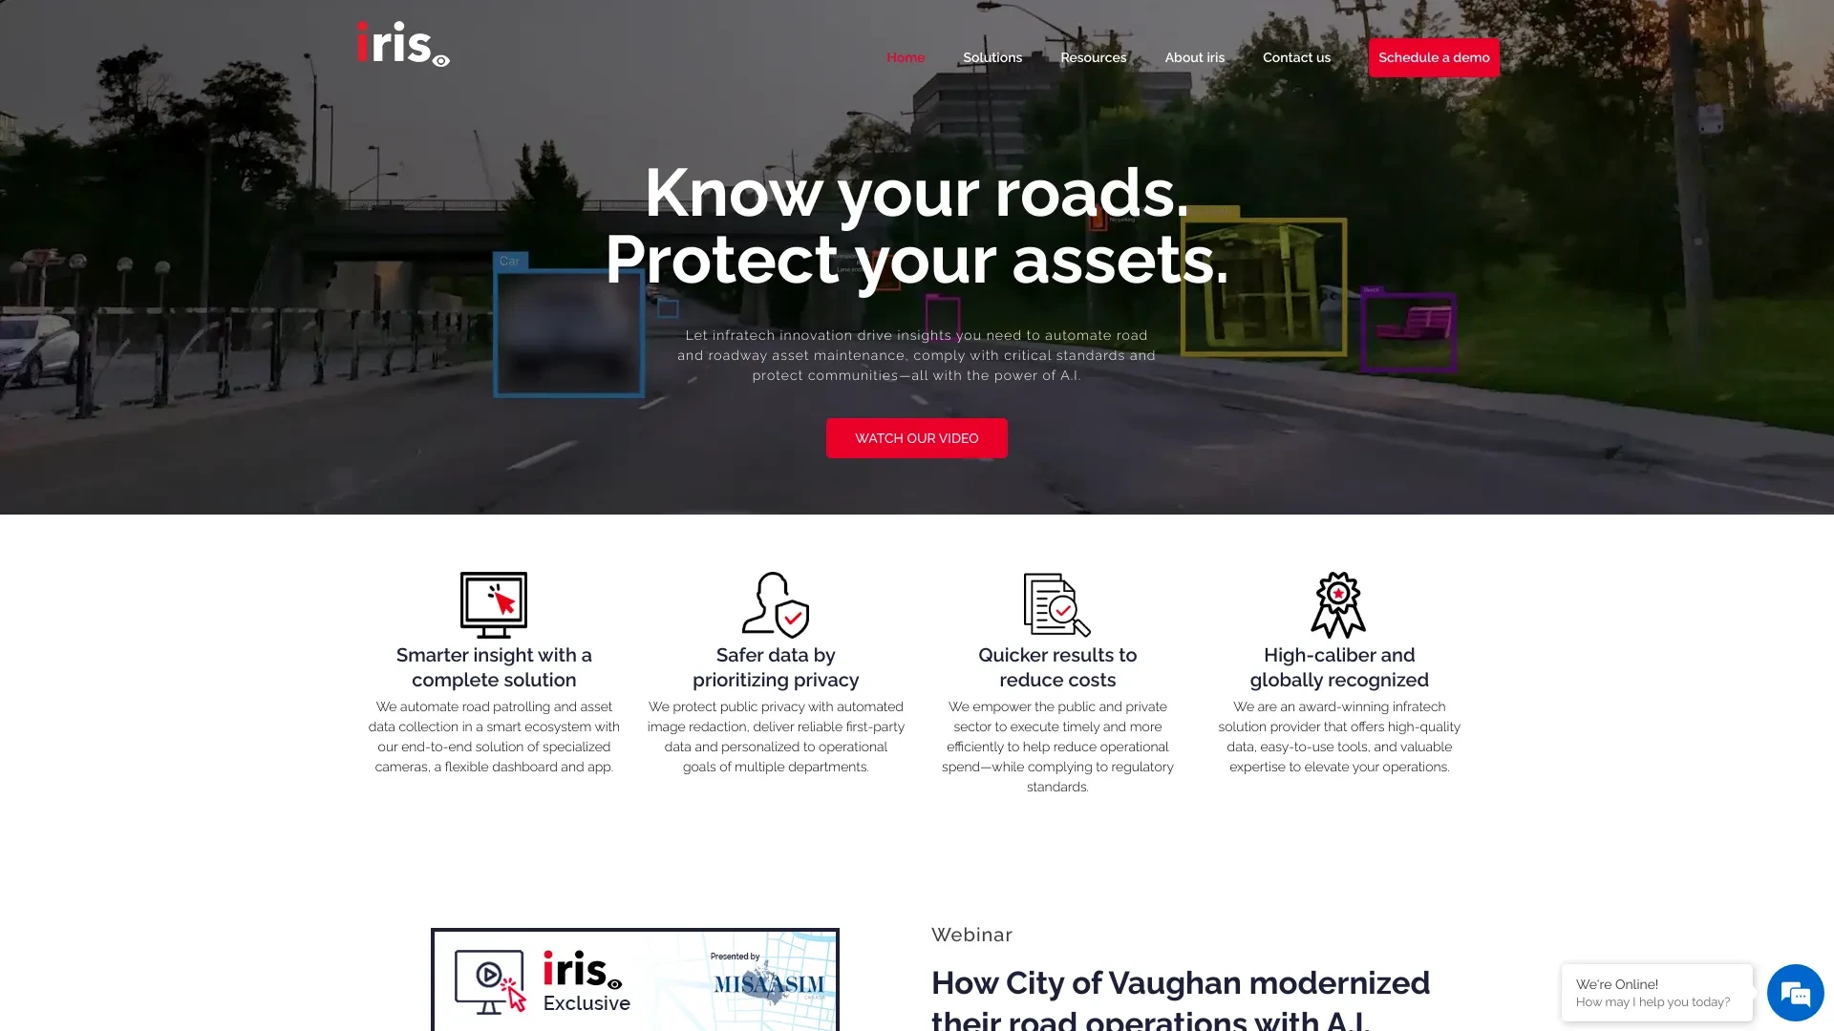Expand the About iris menu item

tap(1195, 58)
